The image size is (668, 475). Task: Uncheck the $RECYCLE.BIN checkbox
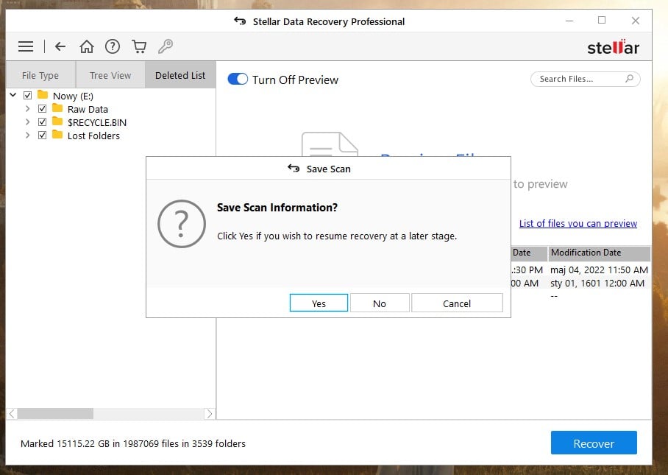[42, 122]
